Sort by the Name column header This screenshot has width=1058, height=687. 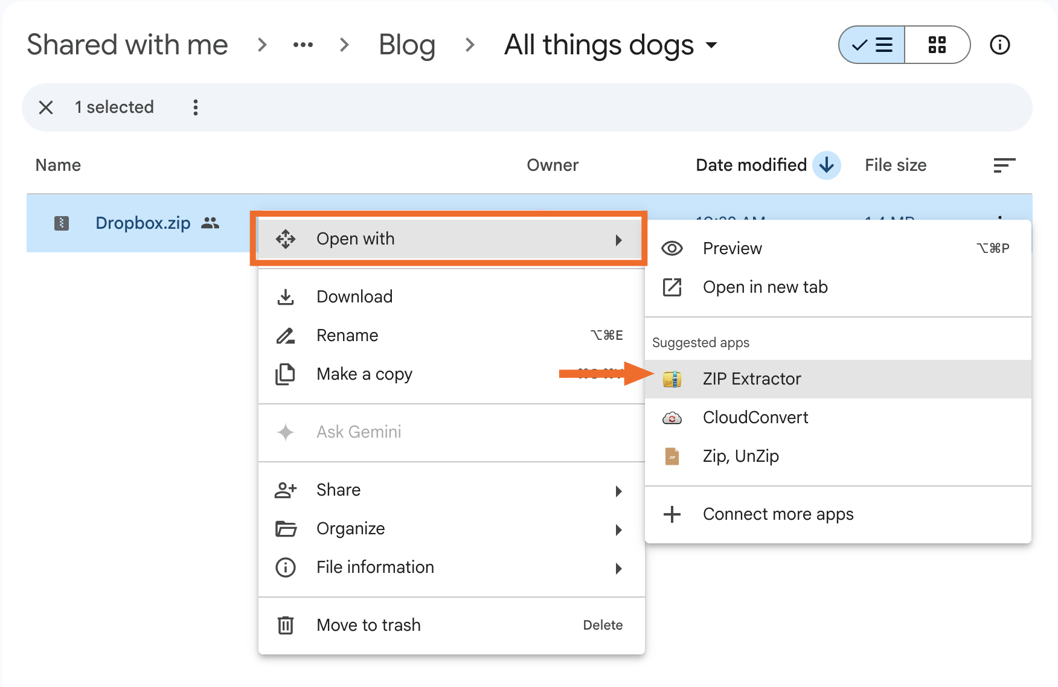(58, 165)
